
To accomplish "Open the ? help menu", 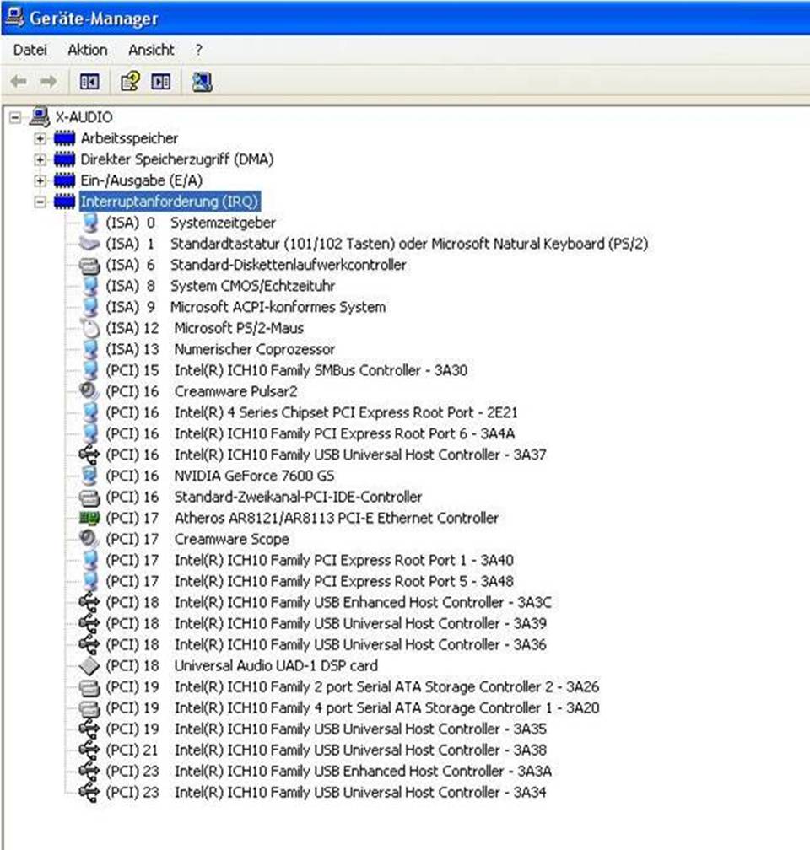I will click(198, 50).
